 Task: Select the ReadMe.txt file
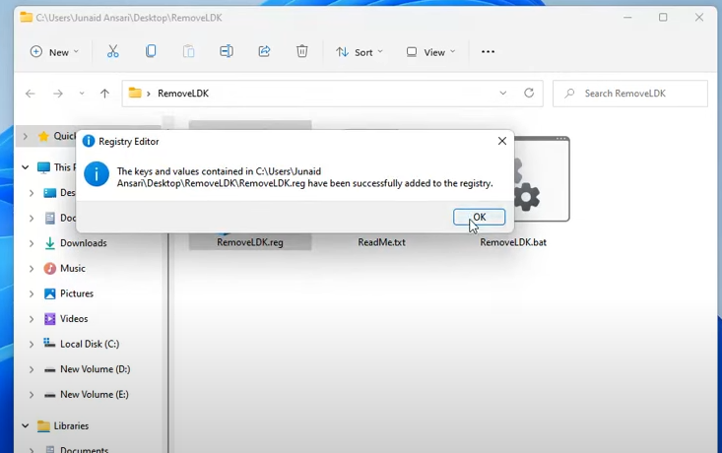coord(382,242)
